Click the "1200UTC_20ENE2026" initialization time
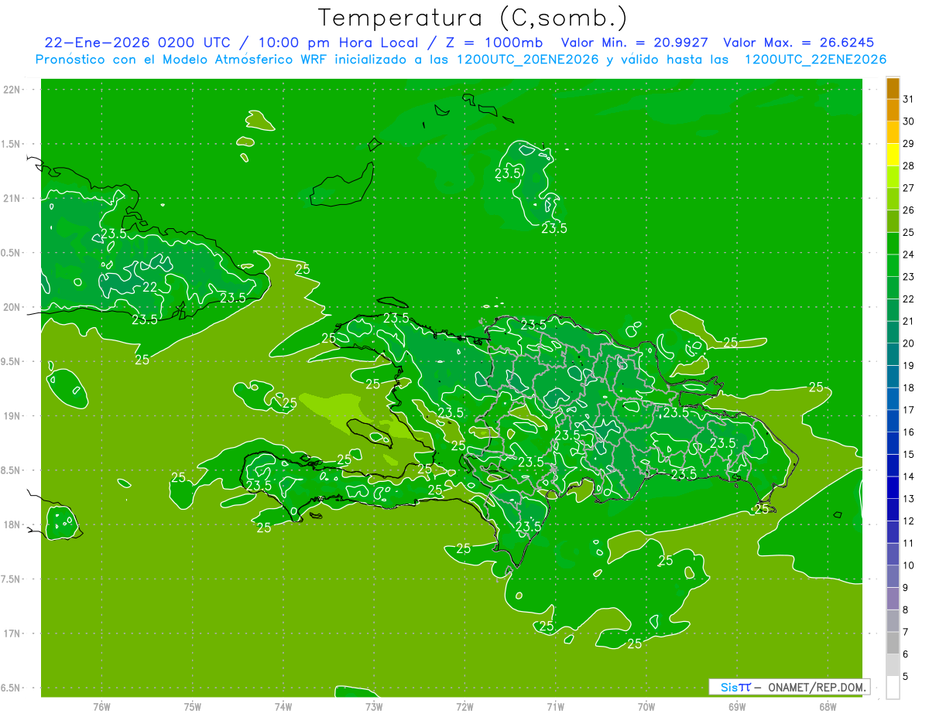 (528, 60)
